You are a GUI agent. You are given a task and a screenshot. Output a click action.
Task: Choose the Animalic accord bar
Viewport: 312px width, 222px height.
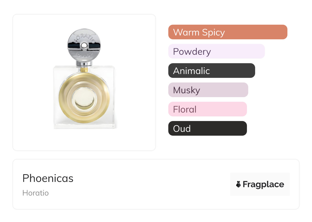click(x=212, y=71)
